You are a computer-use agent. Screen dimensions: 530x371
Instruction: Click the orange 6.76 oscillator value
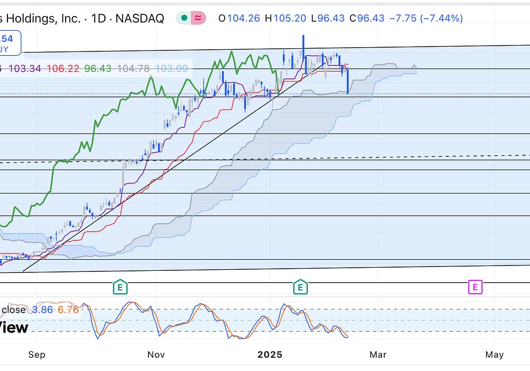point(67,310)
